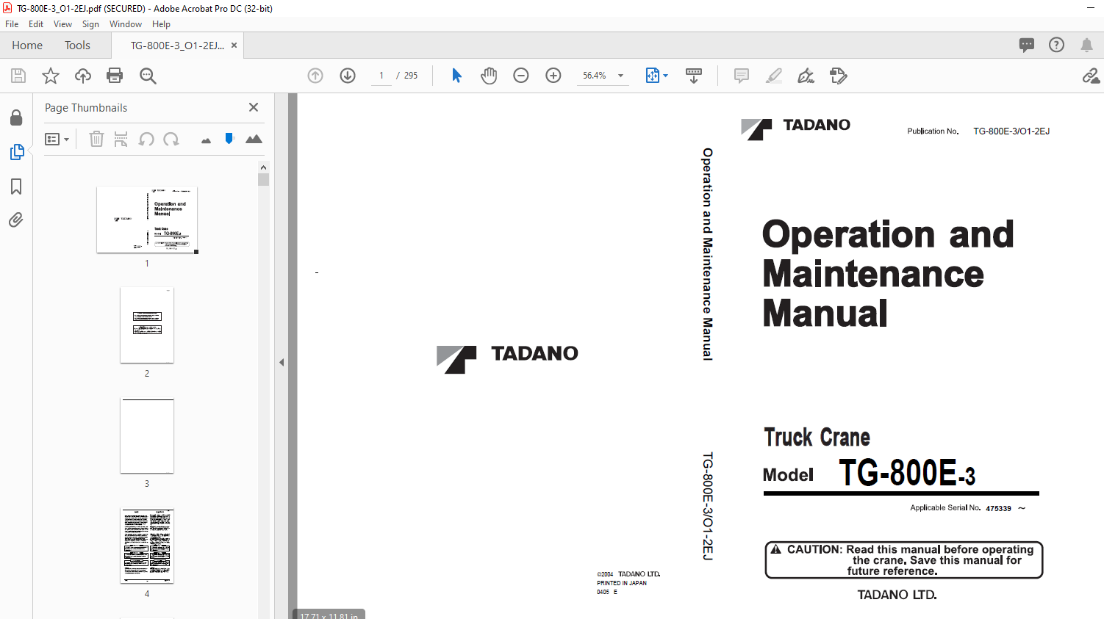This screenshot has height=619, width=1104.
Task: Click thumbnails panel scroll up arrow
Action: pos(263,167)
